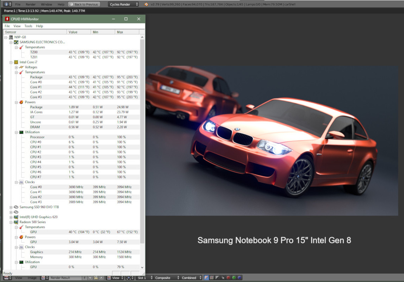This screenshot has width=404, height=282.
Task: Click the Max column header
Action: (x=127, y=32)
